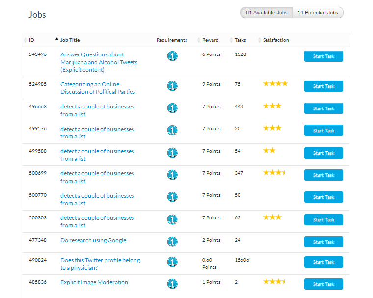Screen dimensions: 373x298
Task: Click level badge for job 496668
Action: click(x=172, y=108)
